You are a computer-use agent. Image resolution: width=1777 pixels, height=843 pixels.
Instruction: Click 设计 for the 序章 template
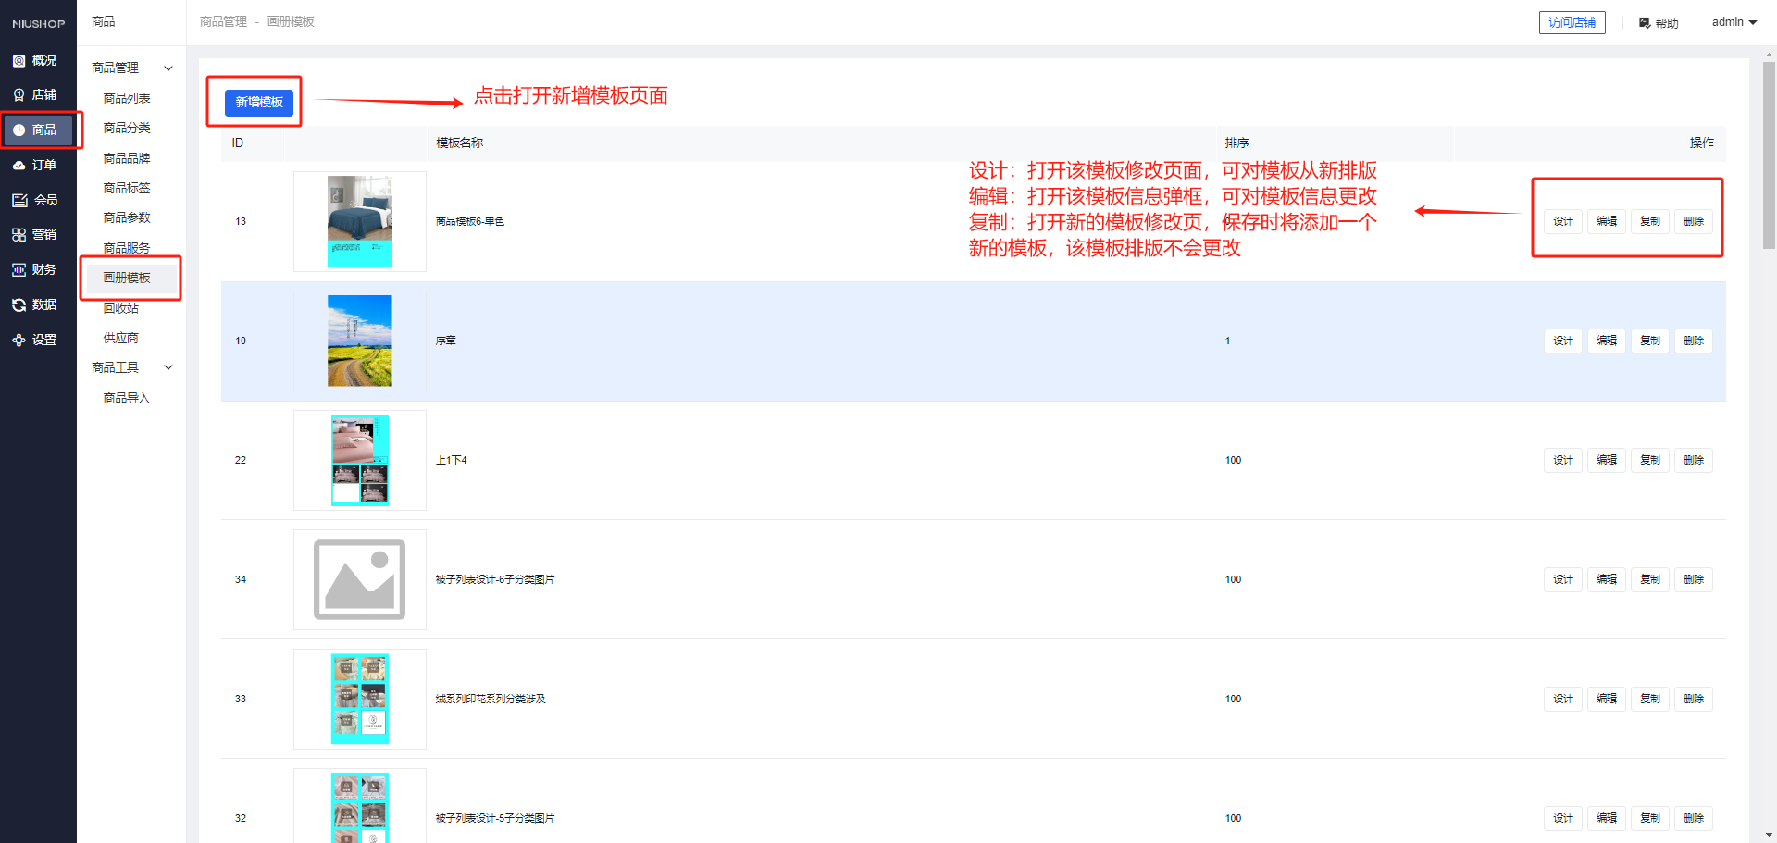click(1562, 341)
